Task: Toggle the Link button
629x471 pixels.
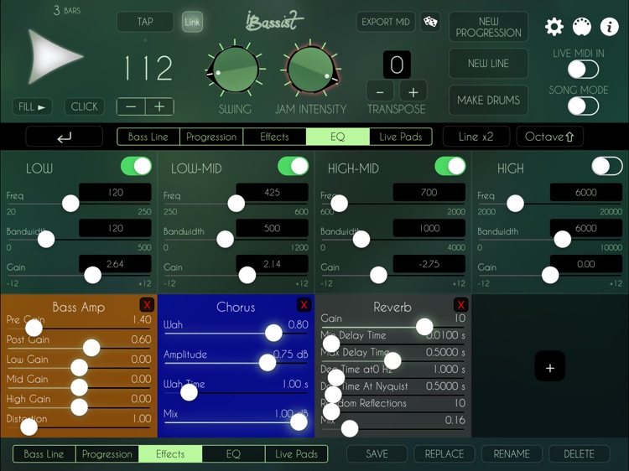Action: point(192,22)
